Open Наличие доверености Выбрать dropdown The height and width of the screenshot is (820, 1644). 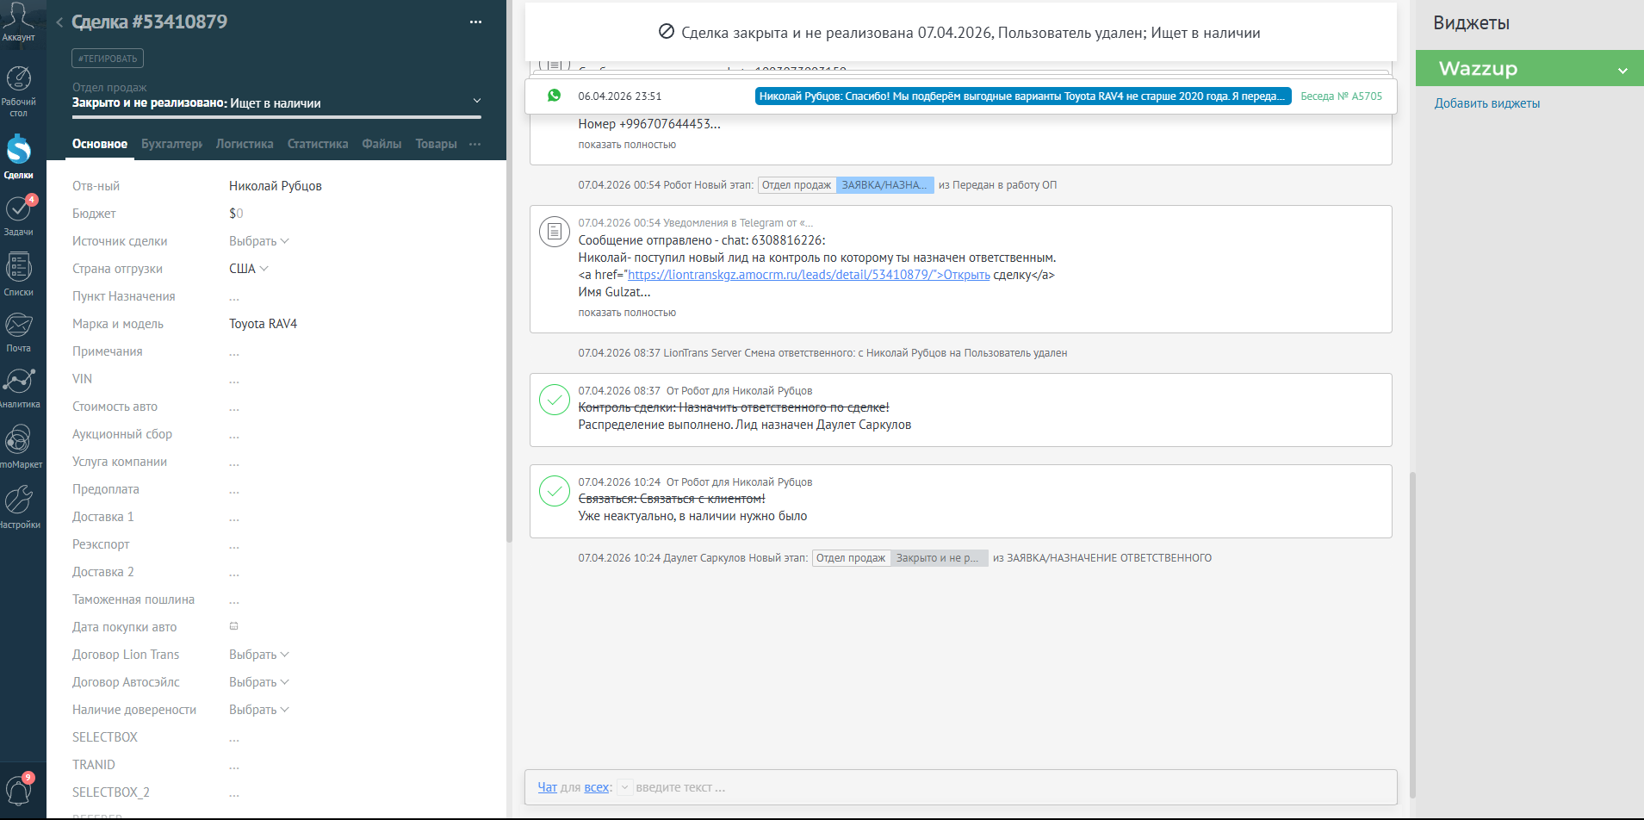[258, 710]
